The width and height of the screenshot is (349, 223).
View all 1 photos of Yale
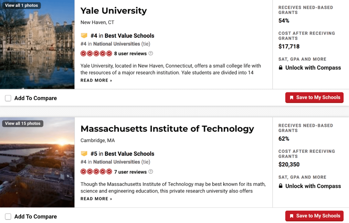21,6
